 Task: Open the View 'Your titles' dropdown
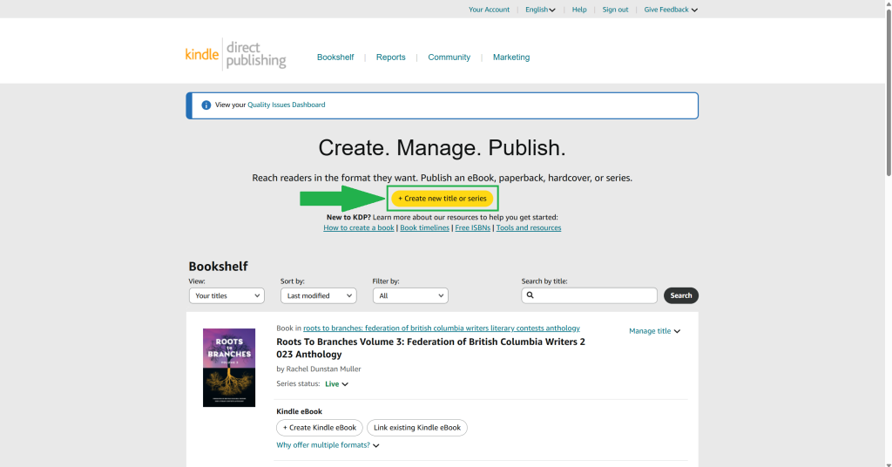[x=226, y=295]
